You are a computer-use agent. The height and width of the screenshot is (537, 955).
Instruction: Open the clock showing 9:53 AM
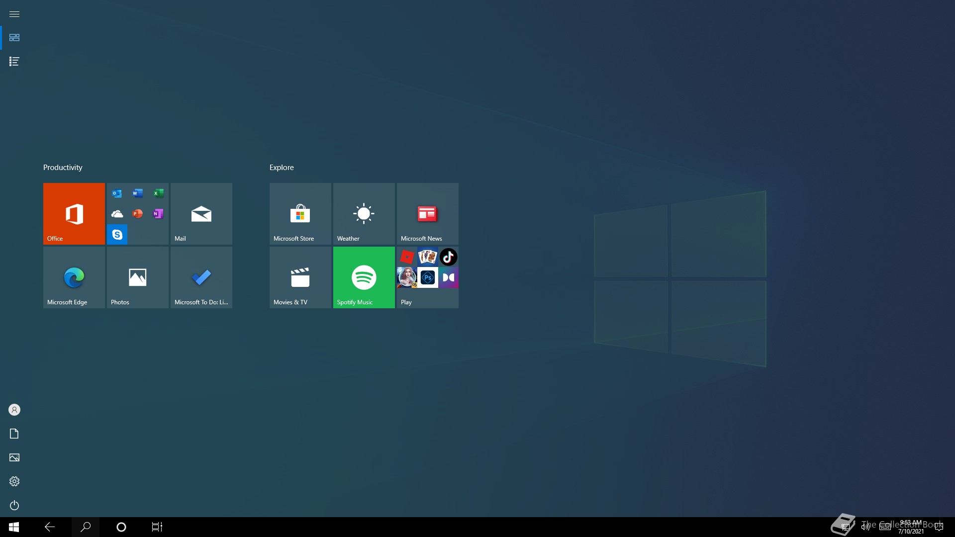pos(911,527)
